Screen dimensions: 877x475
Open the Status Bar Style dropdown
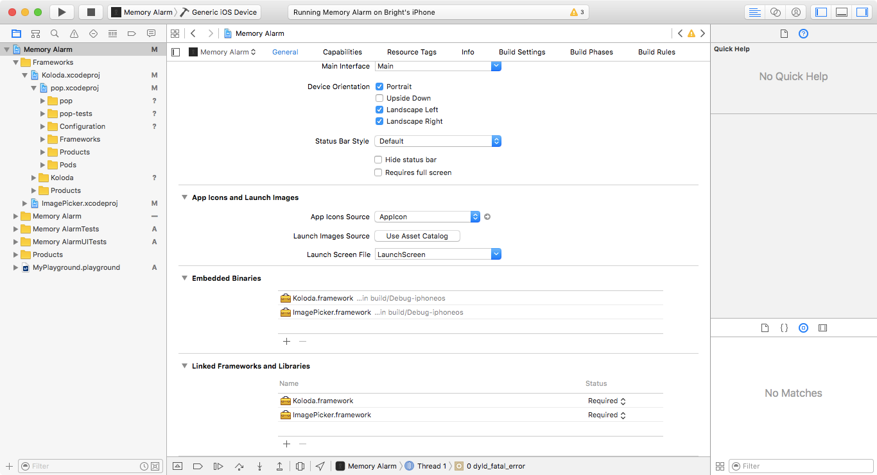pos(438,141)
